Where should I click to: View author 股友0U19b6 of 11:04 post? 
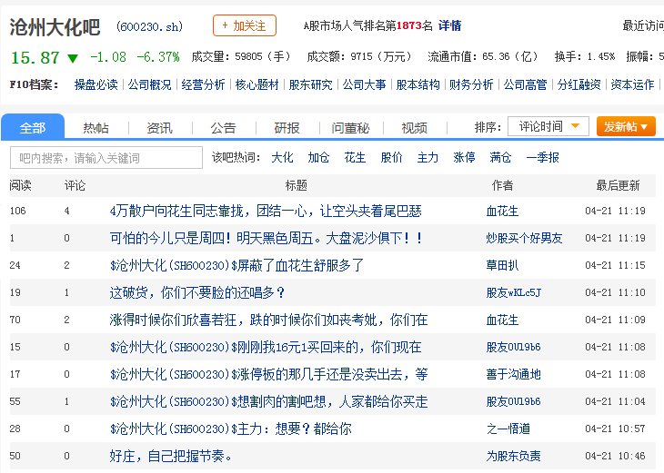pos(513,401)
